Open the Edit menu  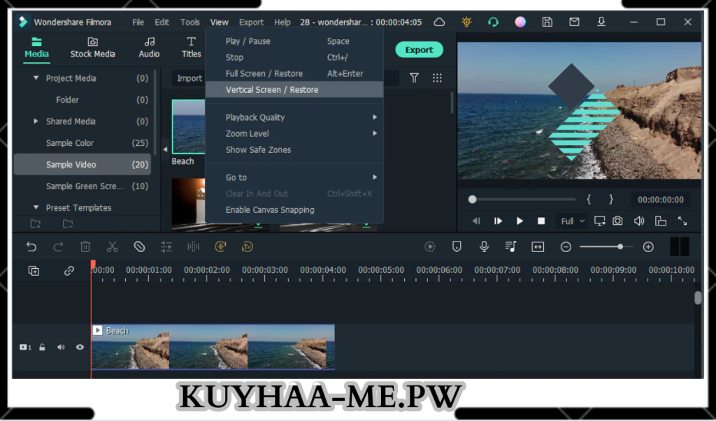[x=162, y=22]
